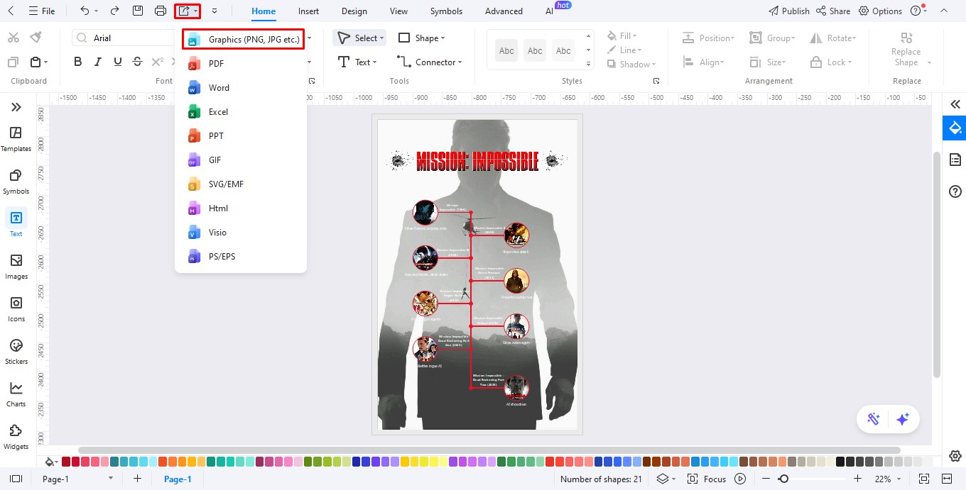Open the Charts panel in left sidebar
The height and width of the screenshot is (490, 966).
click(16, 394)
